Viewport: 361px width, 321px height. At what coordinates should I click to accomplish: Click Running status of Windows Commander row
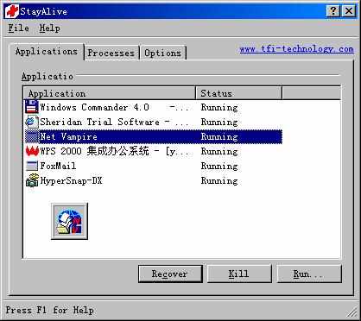point(219,108)
